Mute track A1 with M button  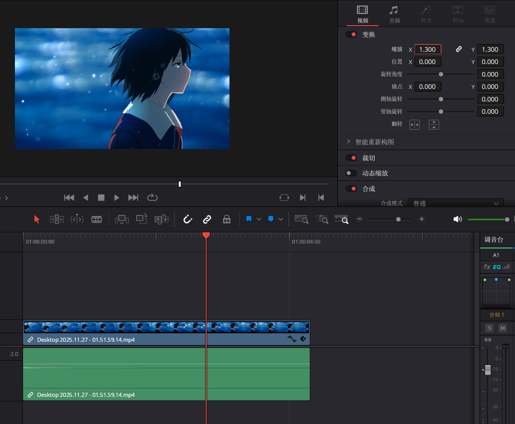pos(503,328)
